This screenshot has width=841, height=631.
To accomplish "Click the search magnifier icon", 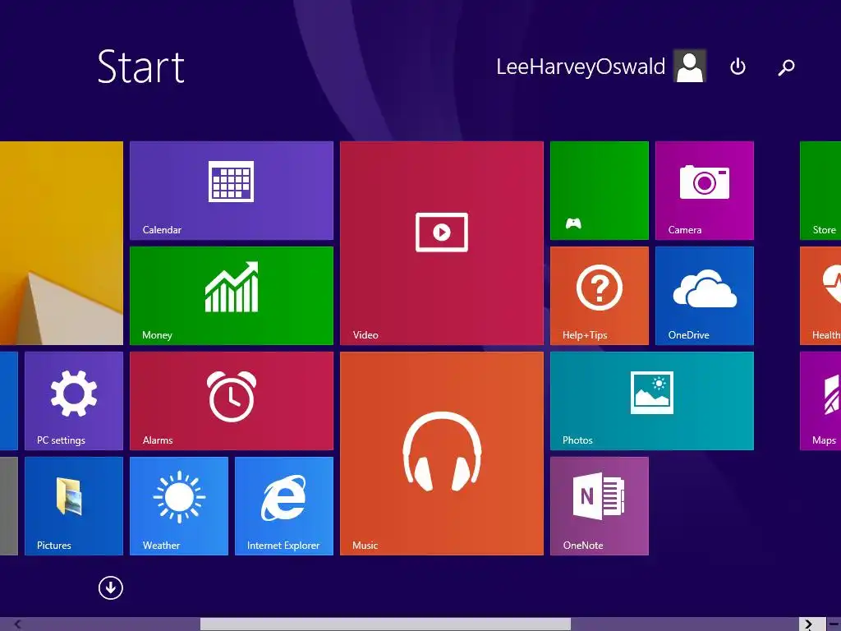I will click(786, 67).
